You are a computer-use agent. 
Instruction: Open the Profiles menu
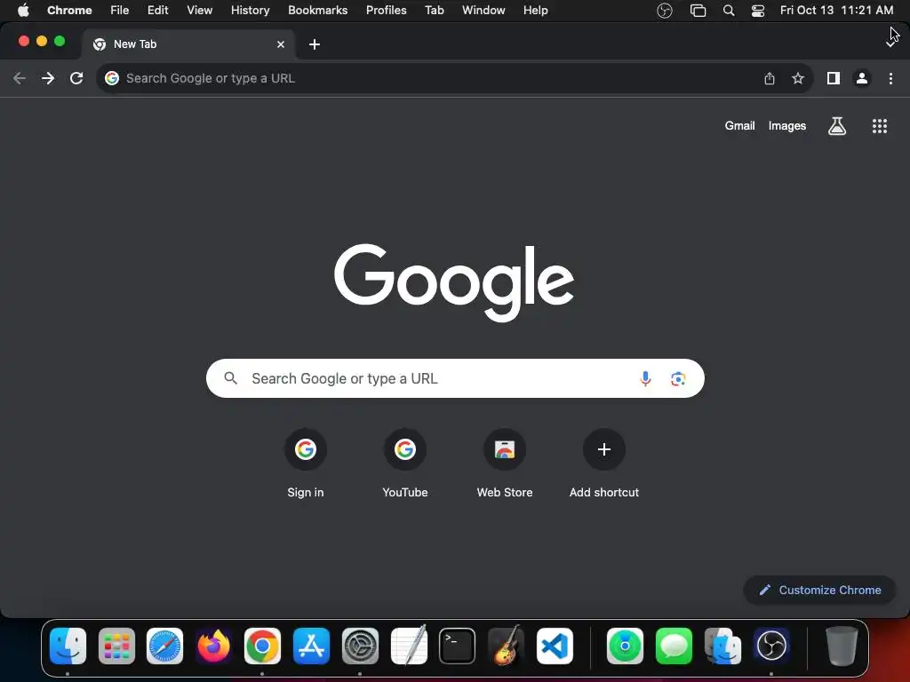386,11
